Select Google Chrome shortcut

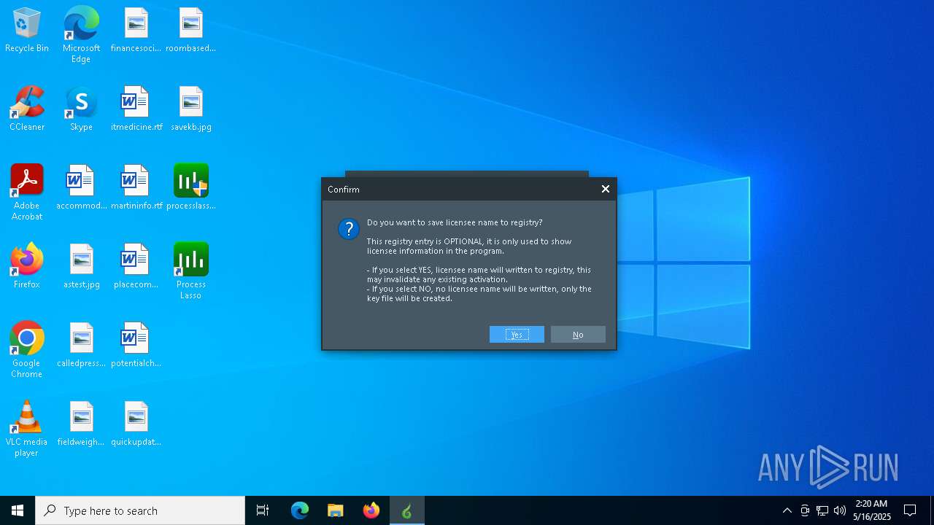click(27, 350)
